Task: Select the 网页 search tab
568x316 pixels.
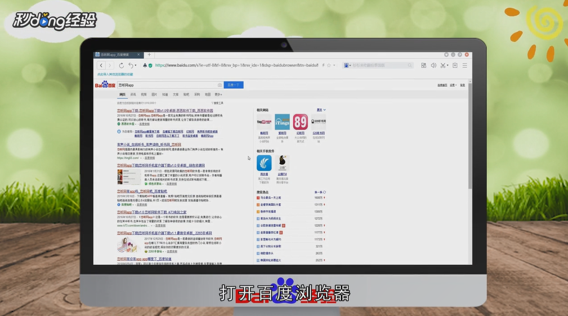Action: (x=123, y=94)
